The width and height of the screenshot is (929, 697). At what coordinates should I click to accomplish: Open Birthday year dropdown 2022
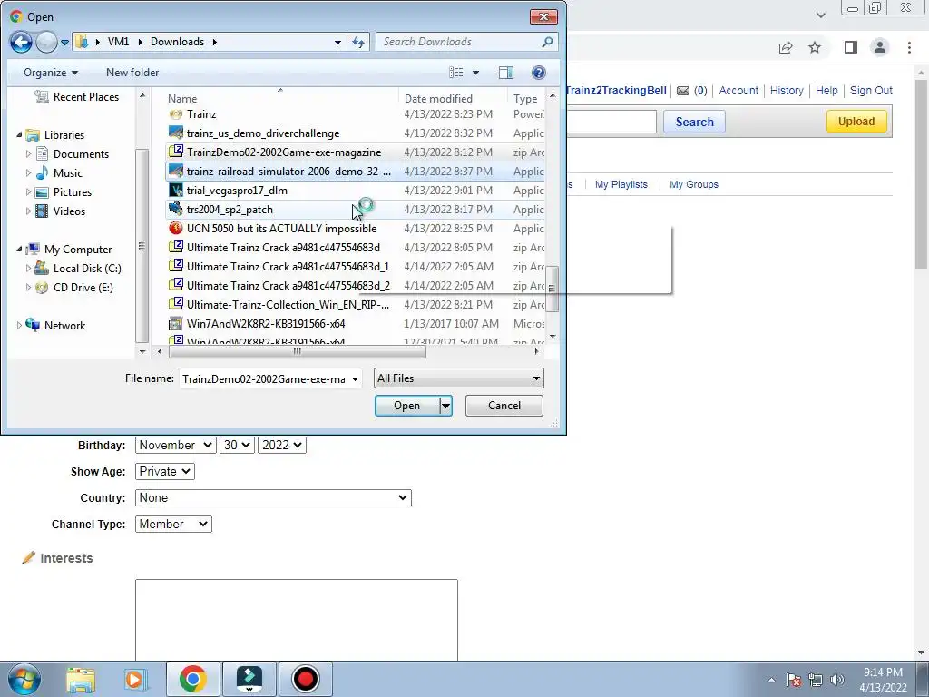click(x=282, y=445)
